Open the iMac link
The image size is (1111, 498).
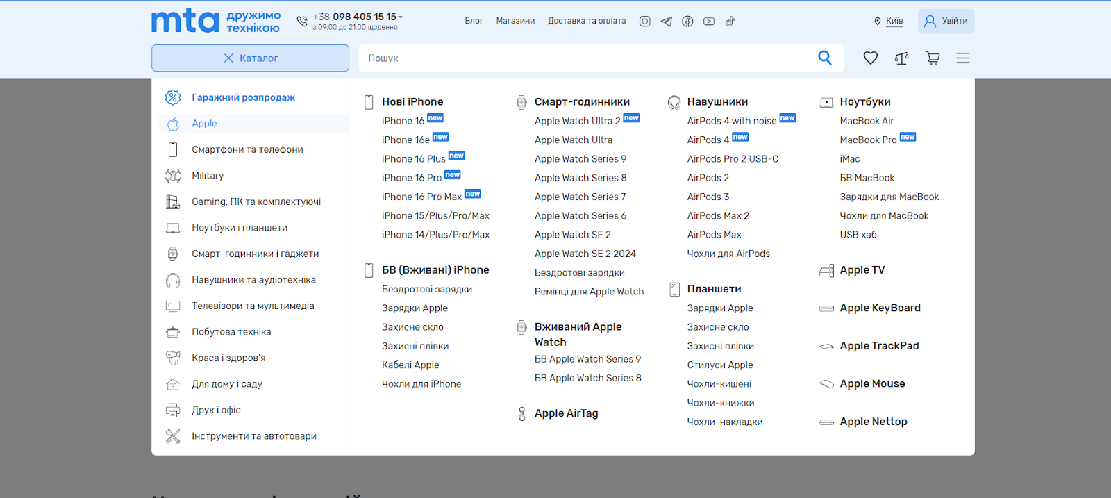[850, 158]
